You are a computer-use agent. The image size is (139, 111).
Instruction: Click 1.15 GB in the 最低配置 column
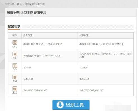click(28, 79)
